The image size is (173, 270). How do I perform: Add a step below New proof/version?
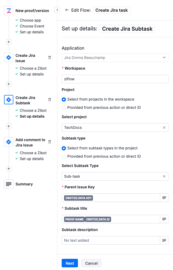tap(8, 42)
